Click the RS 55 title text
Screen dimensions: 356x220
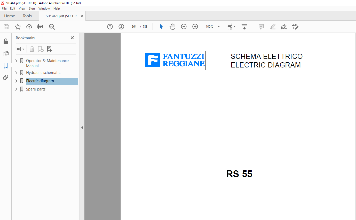pos(239,174)
